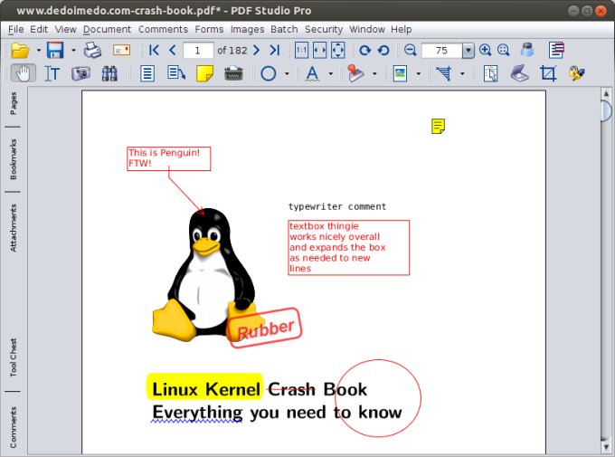Screen dimensions: 615x457
Task: Expand the recent files arrow beside Open
Action: [x=38, y=51]
